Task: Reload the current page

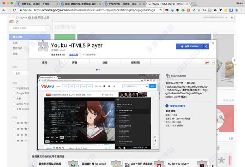Action: pyautogui.click(x=15, y=10)
